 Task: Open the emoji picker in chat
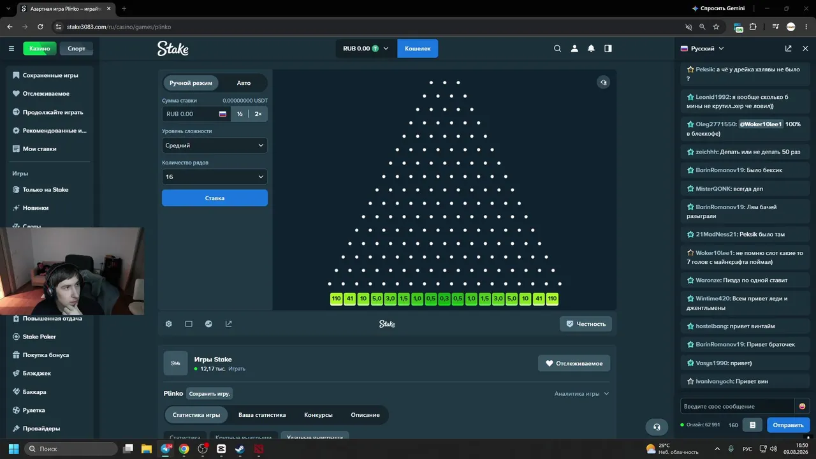pos(802,406)
